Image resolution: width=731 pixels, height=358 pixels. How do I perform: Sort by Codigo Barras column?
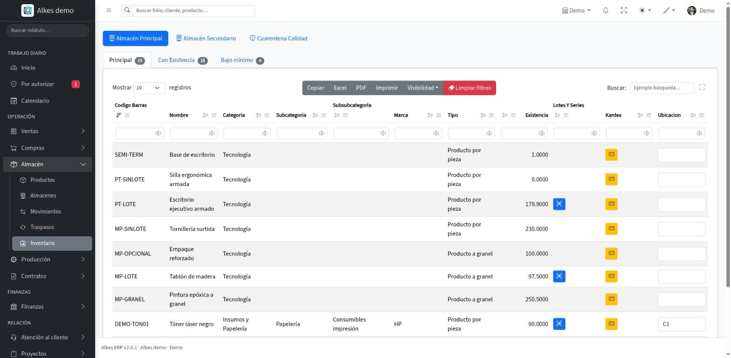118,115
